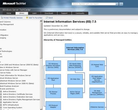The width and height of the screenshot is (138, 110).
Task: Click the Web button beside the search box
Action: [x=121, y=4]
